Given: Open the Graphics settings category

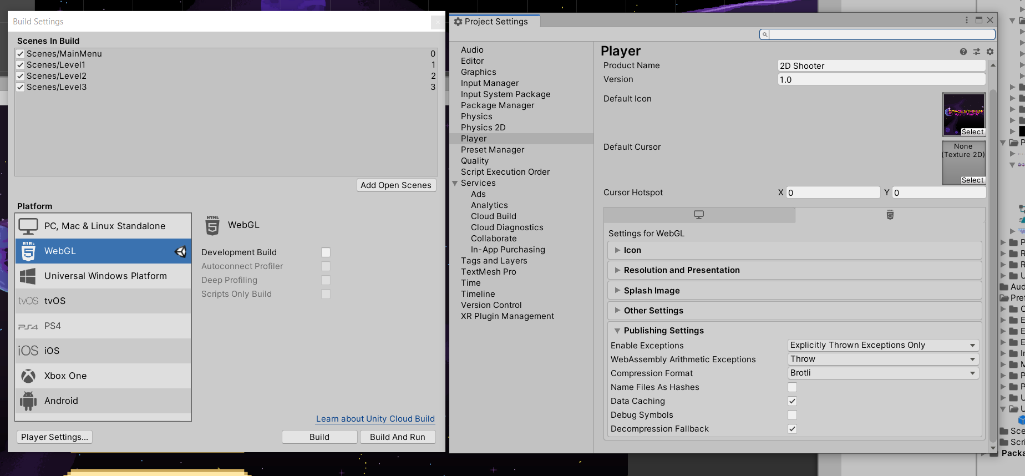Looking at the screenshot, I should [479, 72].
